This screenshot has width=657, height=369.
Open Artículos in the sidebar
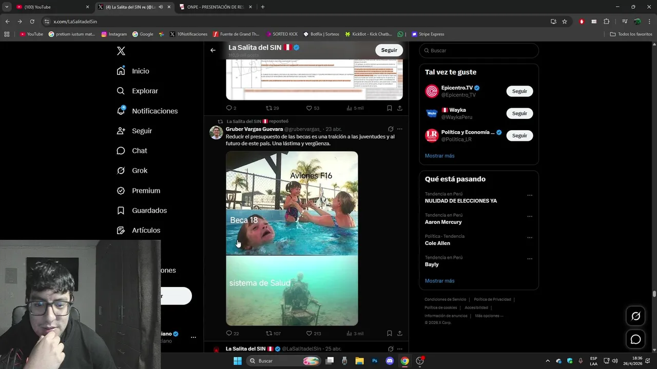point(138,231)
